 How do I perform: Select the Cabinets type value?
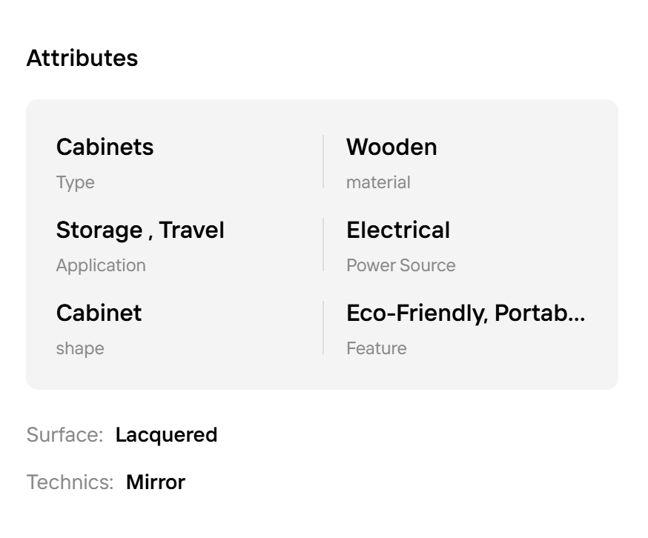pos(105,147)
